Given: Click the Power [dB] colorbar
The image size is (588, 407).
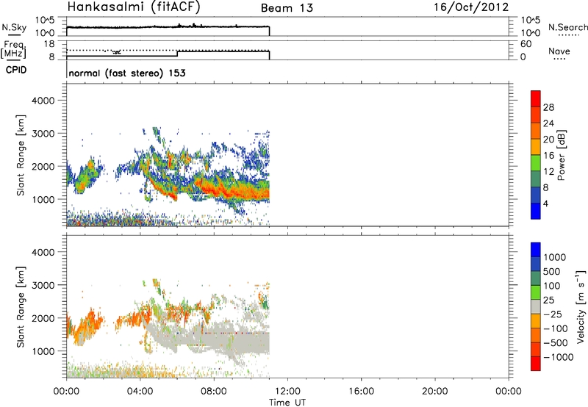Looking at the screenshot, I should point(536,154).
